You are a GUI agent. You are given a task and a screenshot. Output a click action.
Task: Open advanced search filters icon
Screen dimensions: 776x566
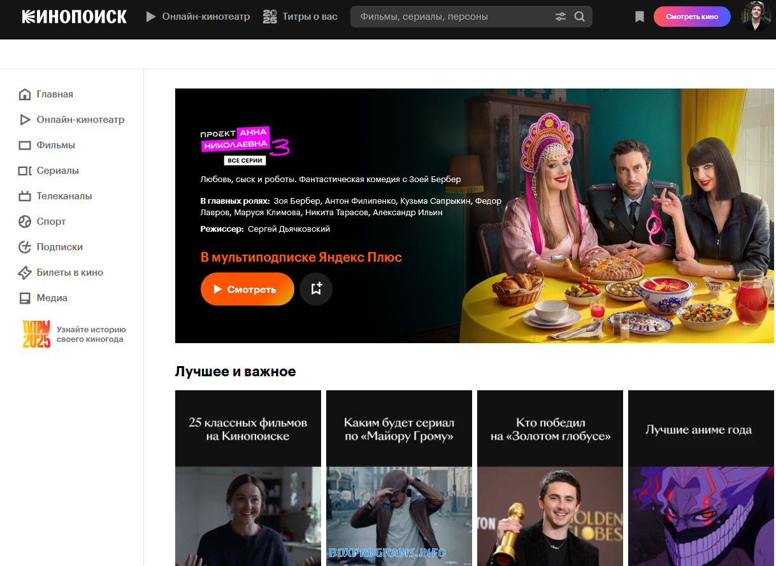(x=561, y=17)
